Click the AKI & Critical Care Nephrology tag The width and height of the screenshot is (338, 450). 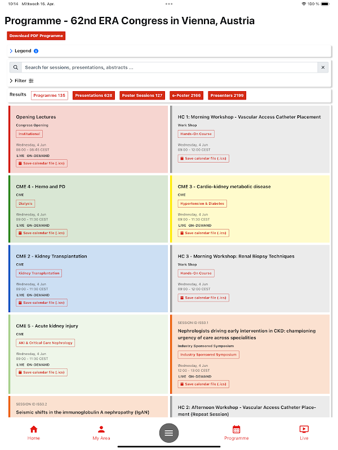coord(46,343)
